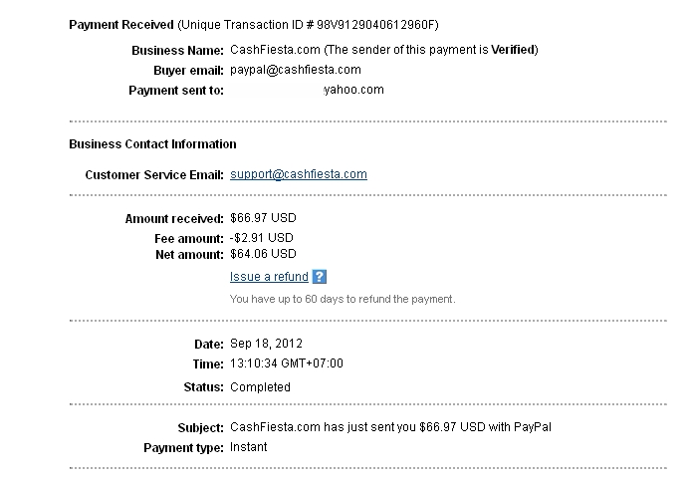Click the Issue a refund link

[x=269, y=277]
